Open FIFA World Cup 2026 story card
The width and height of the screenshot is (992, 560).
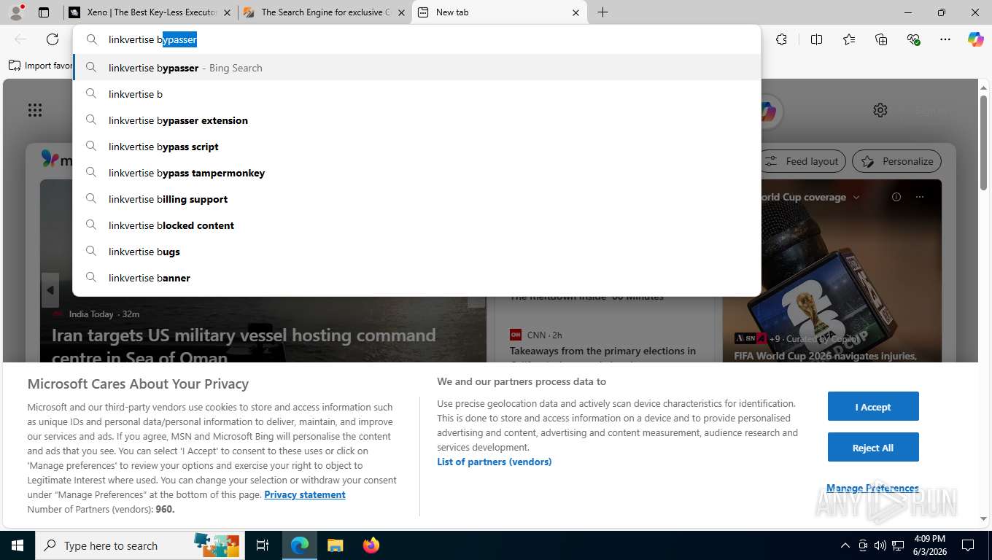tap(825, 356)
